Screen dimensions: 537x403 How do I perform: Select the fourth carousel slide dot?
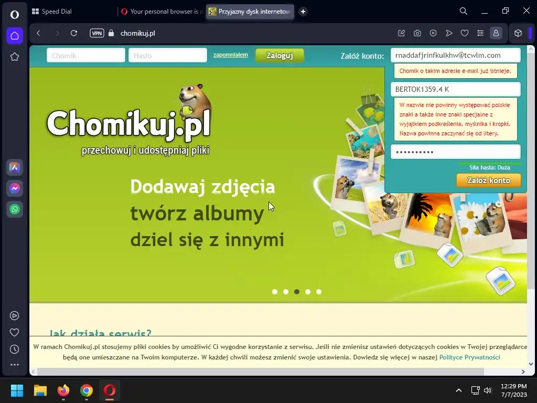[308, 292]
